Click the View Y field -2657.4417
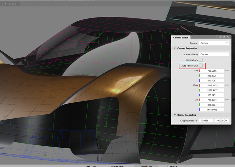Screen dimensions: 235x167 [x=211, y=90]
